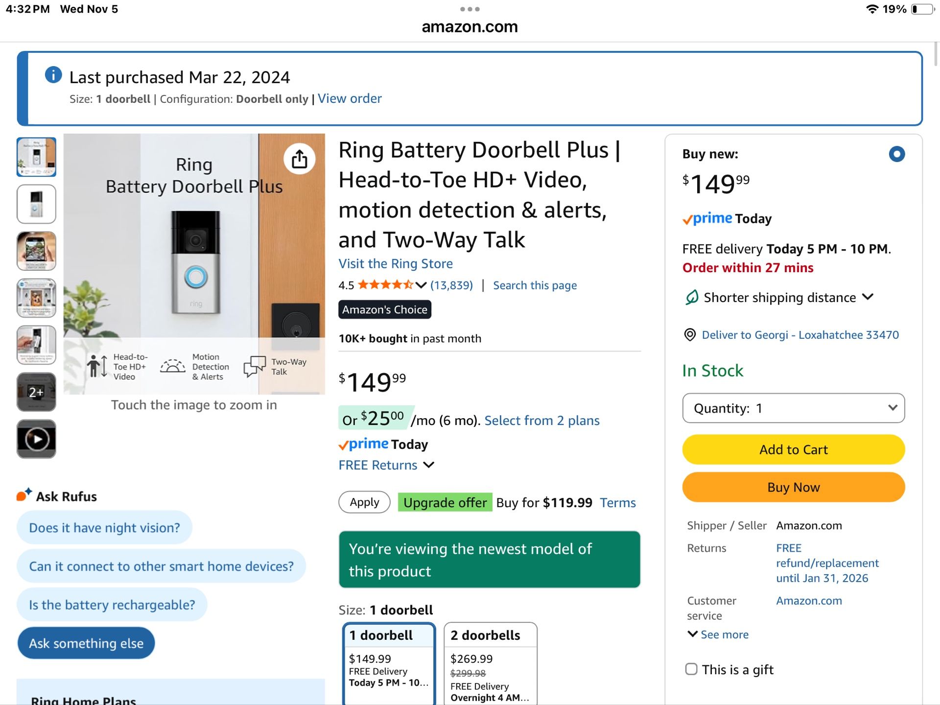Select the second product image thumbnail
The image size is (940, 705).
(x=36, y=204)
